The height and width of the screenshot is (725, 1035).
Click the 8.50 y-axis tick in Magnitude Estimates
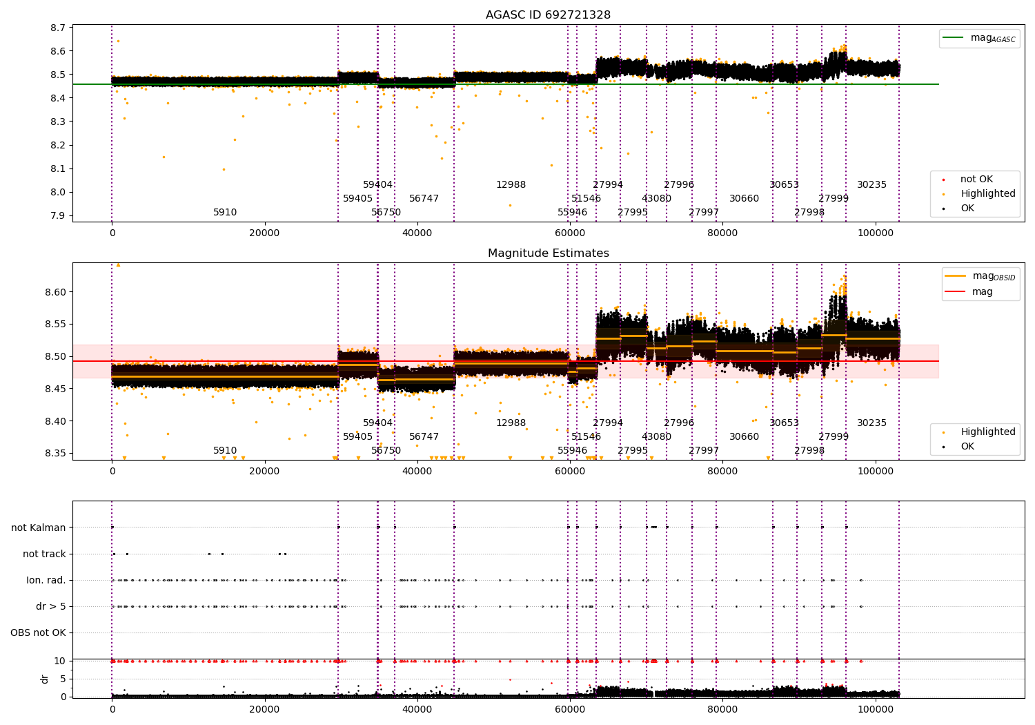click(55, 357)
